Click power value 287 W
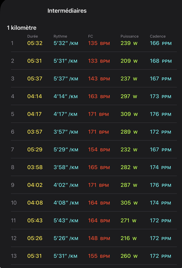This screenshot has height=268, width=182. [129, 185]
